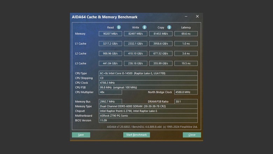Click Memory Type field DDR5-6000 SDRAM
This screenshot has width=273, height=154.
click(148, 106)
